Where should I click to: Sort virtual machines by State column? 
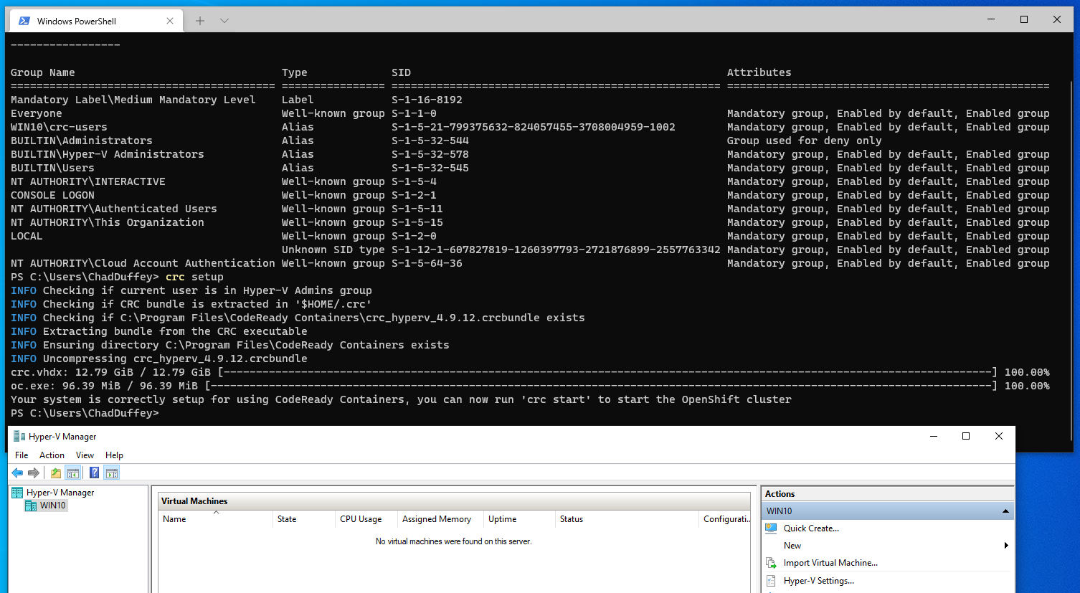pos(304,519)
